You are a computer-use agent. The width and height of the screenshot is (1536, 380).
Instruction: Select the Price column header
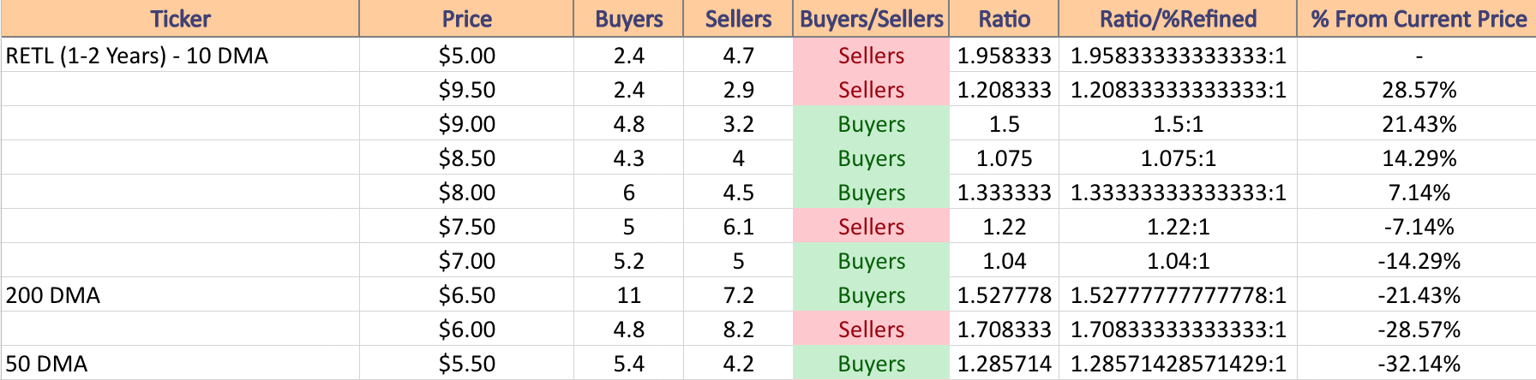coord(466,19)
